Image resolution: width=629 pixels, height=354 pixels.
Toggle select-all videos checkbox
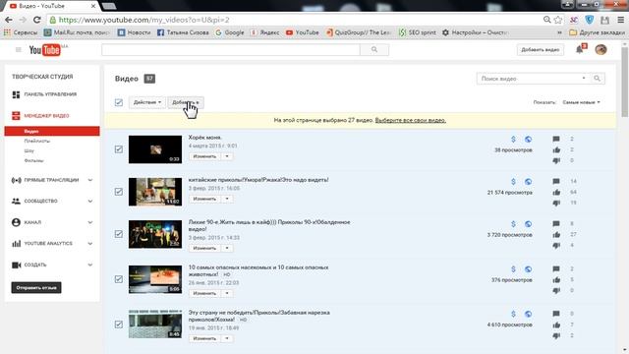(119, 102)
